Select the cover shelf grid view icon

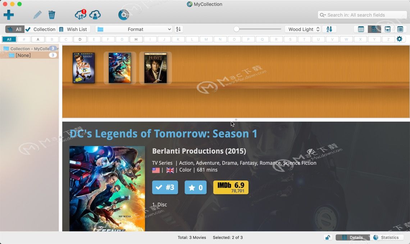(x=374, y=29)
